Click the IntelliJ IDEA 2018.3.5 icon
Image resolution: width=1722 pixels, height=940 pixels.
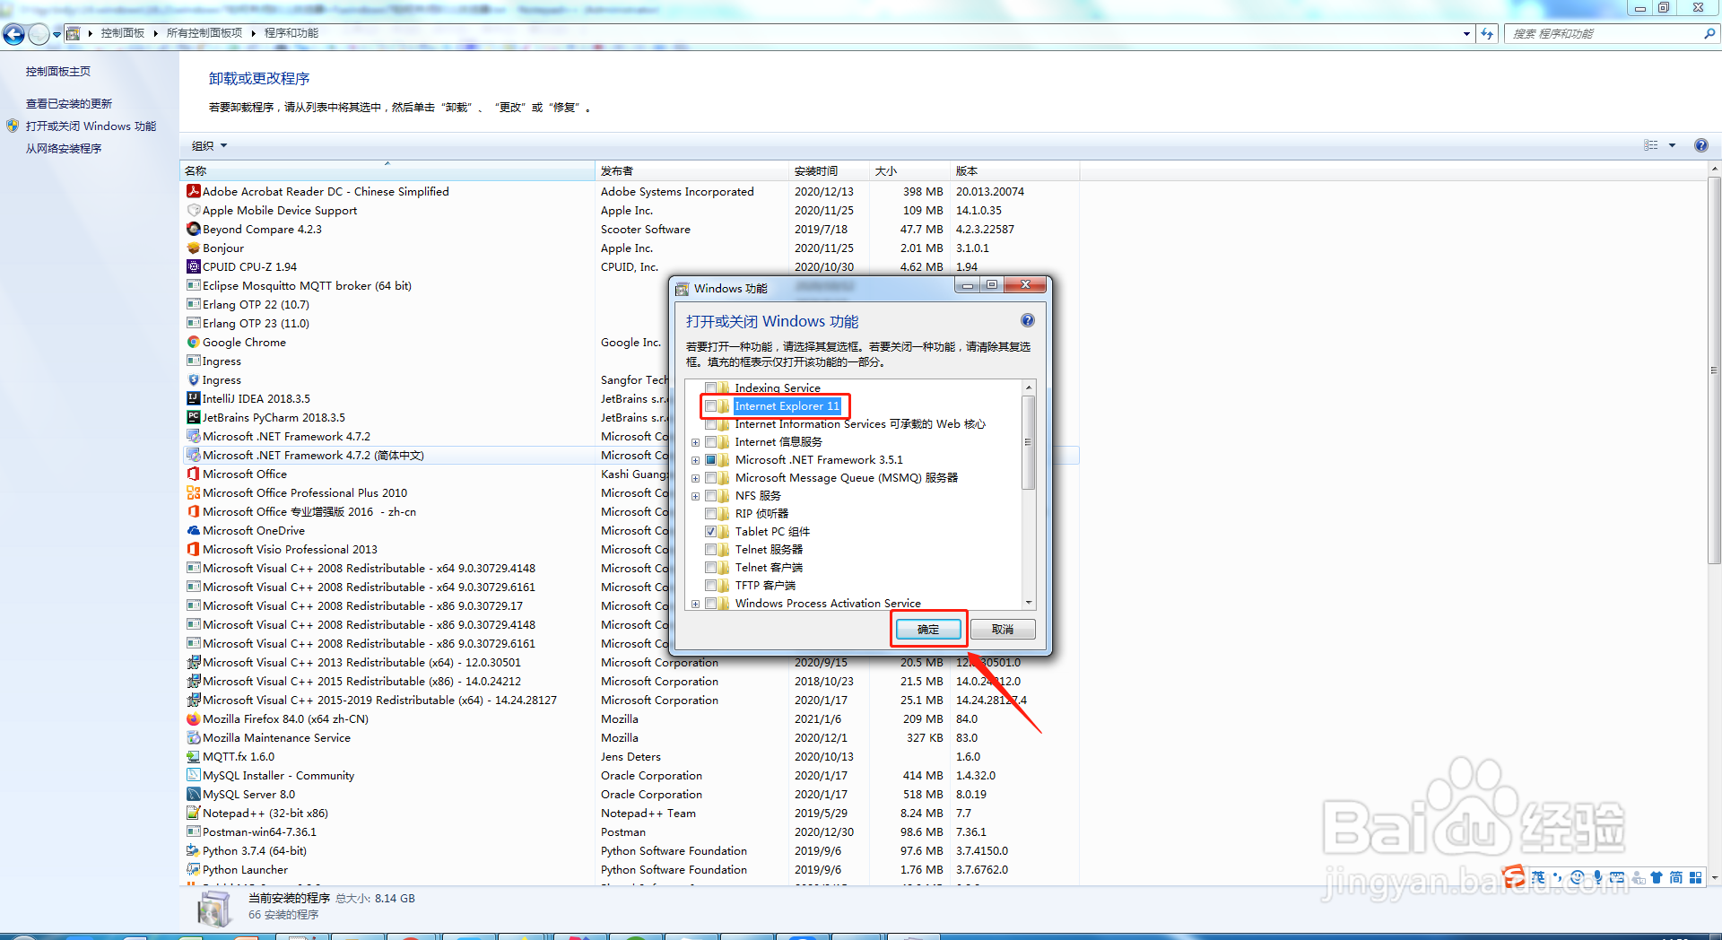pos(193,398)
